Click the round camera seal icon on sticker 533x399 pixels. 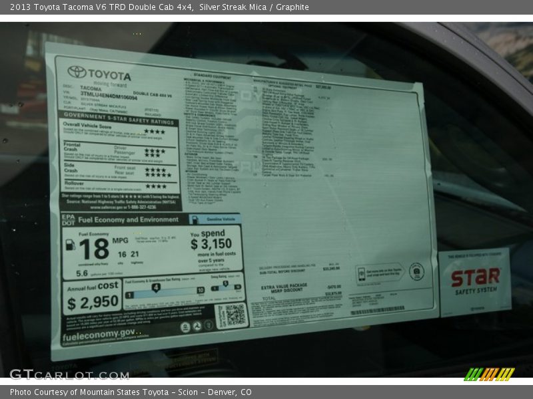pyautogui.click(x=416, y=272)
